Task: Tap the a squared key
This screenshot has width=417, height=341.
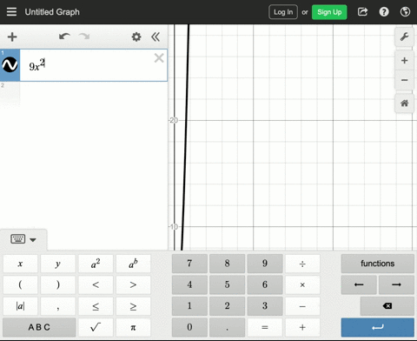Action: 96,264
